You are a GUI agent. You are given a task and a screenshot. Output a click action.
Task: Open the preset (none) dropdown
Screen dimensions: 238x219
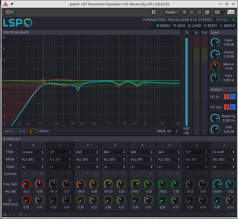(x=172, y=12)
